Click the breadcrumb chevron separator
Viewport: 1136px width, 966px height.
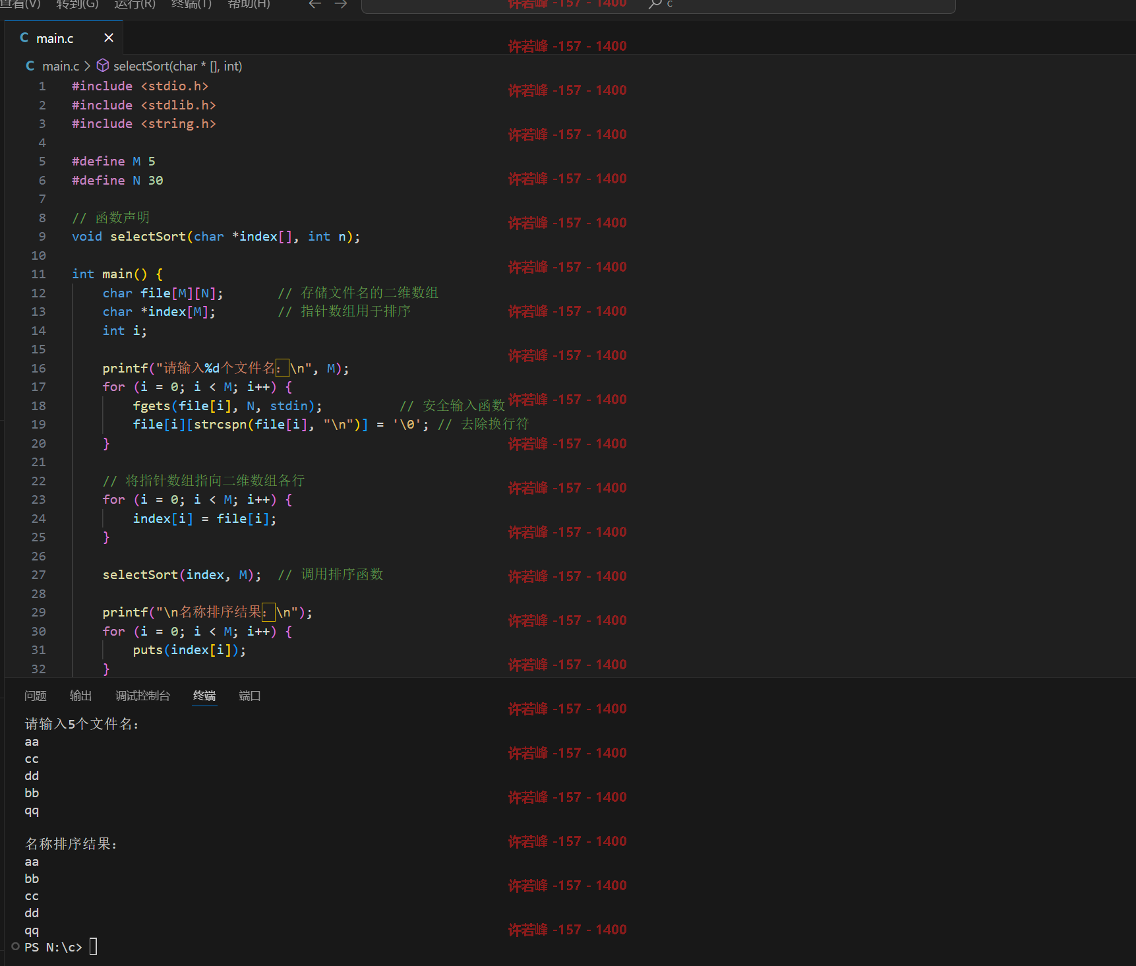pyautogui.click(x=87, y=66)
